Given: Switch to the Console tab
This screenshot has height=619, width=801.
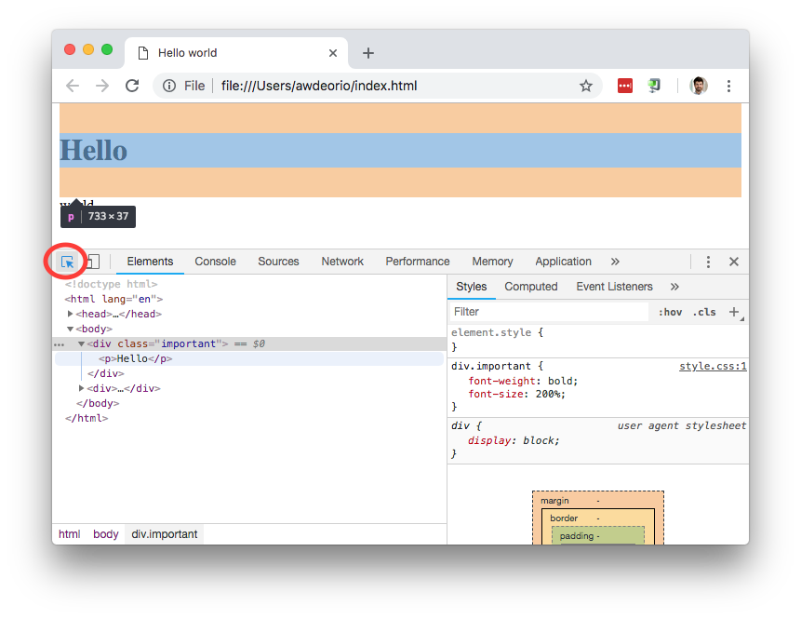Looking at the screenshot, I should click(215, 262).
